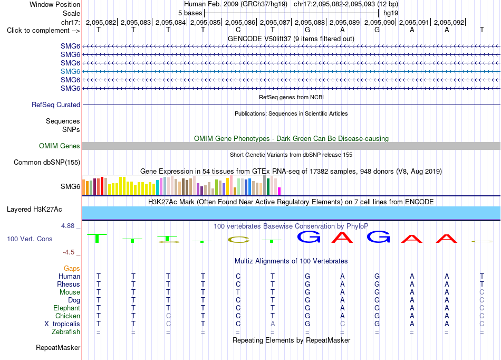Click the first red A conservation logo letter
The image size is (501, 360).
coord(342,237)
